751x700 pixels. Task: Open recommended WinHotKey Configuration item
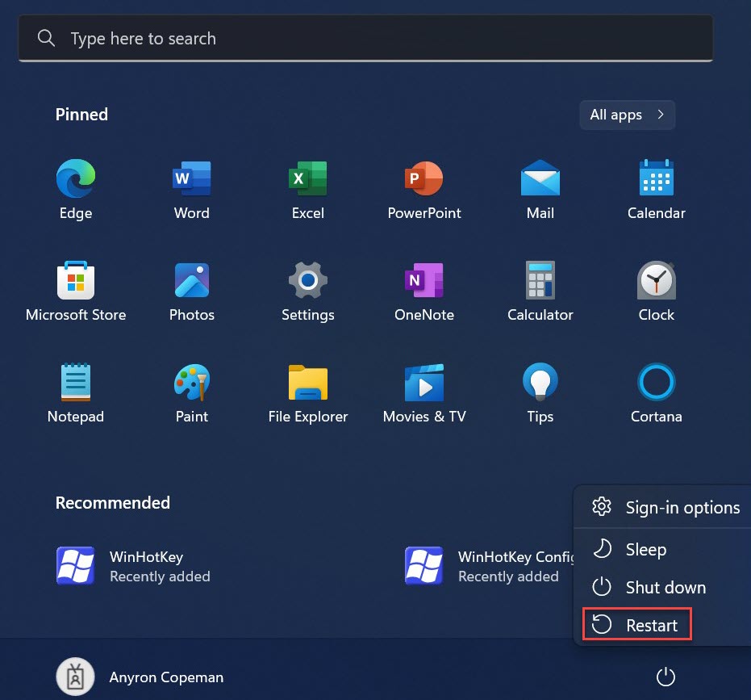489,566
